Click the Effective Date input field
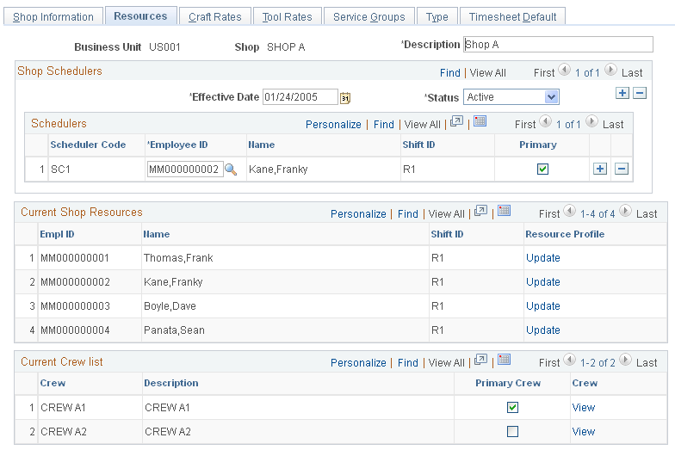 [300, 97]
